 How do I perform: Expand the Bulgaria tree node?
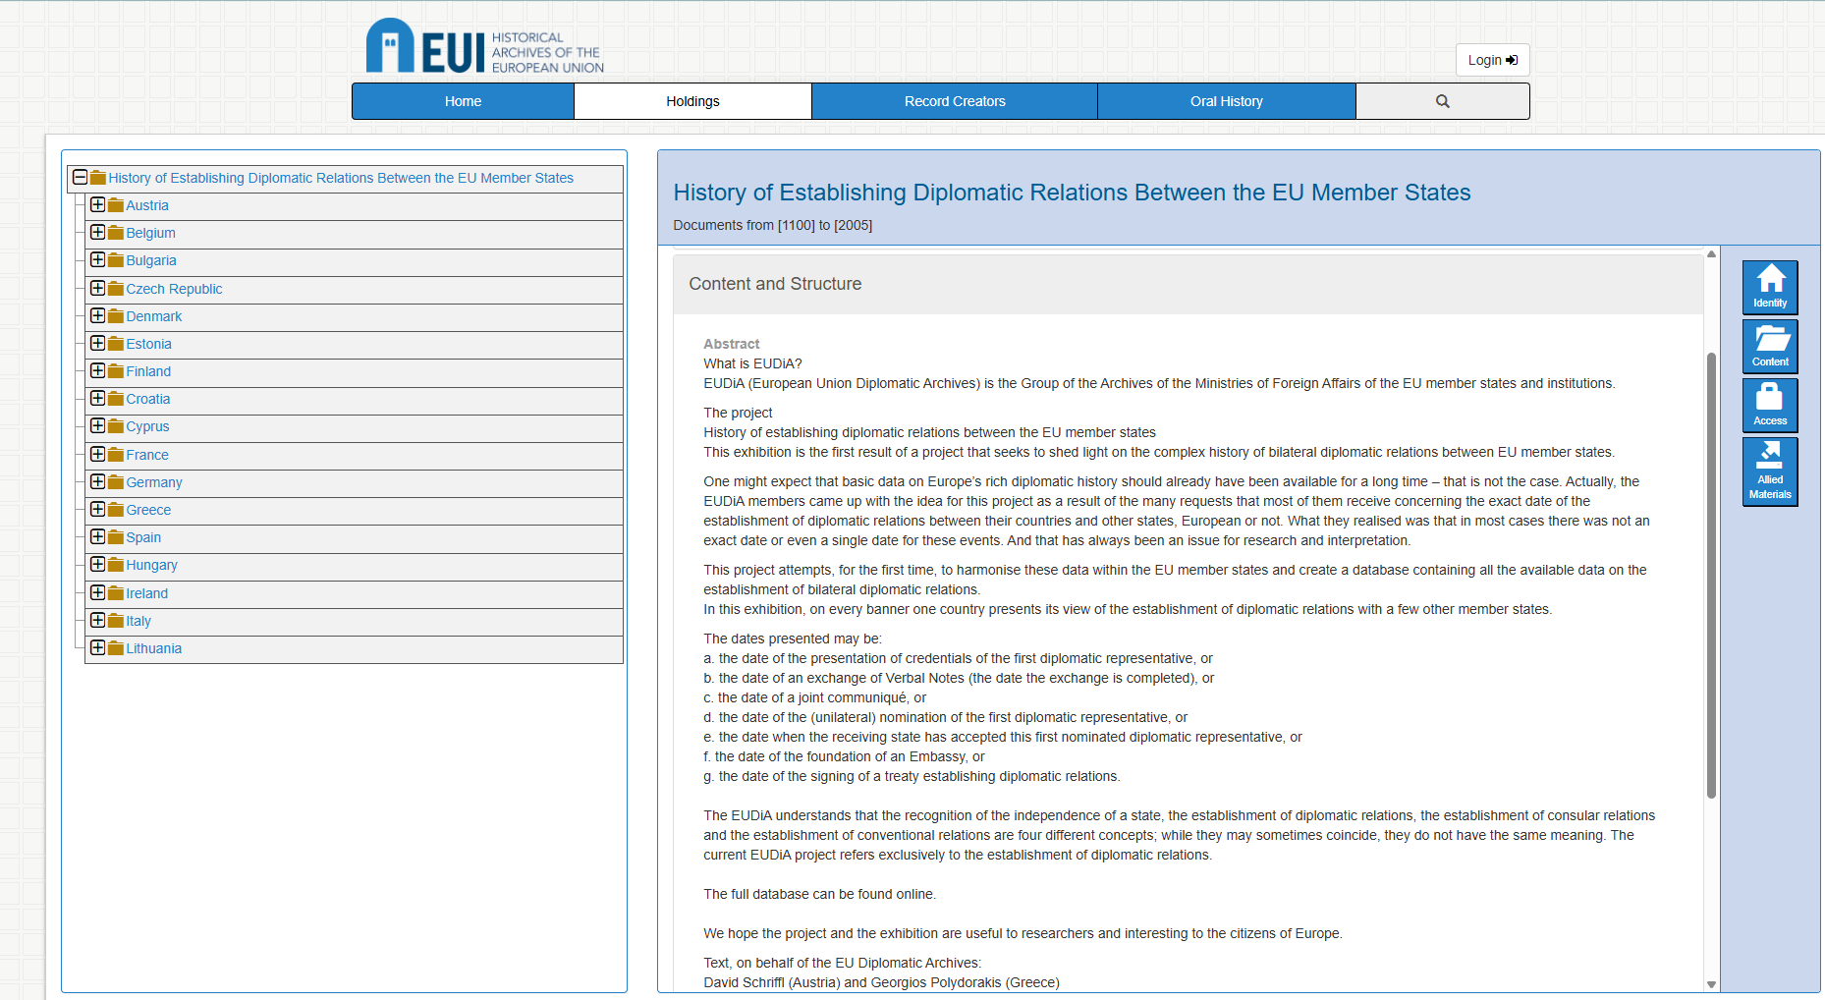point(97,259)
